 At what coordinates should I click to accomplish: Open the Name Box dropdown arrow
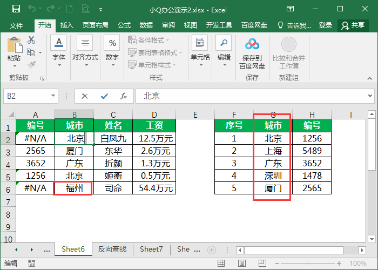(53, 96)
